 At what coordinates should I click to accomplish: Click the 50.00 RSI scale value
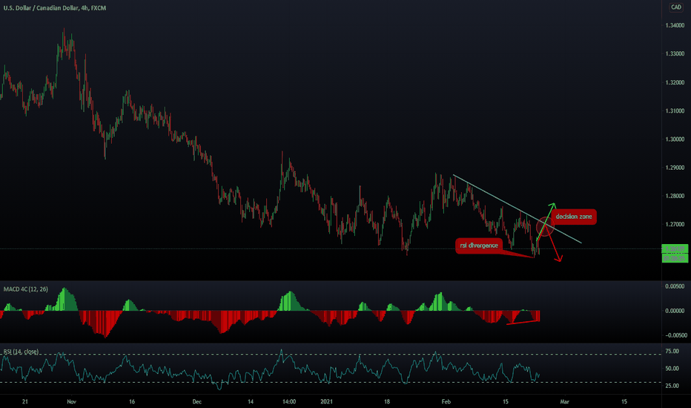(672, 368)
